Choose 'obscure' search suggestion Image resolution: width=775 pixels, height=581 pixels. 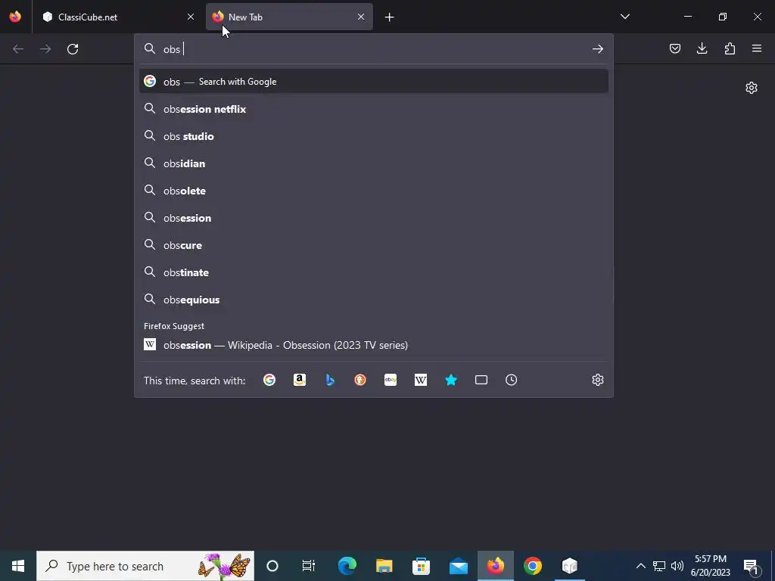click(x=374, y=245)
